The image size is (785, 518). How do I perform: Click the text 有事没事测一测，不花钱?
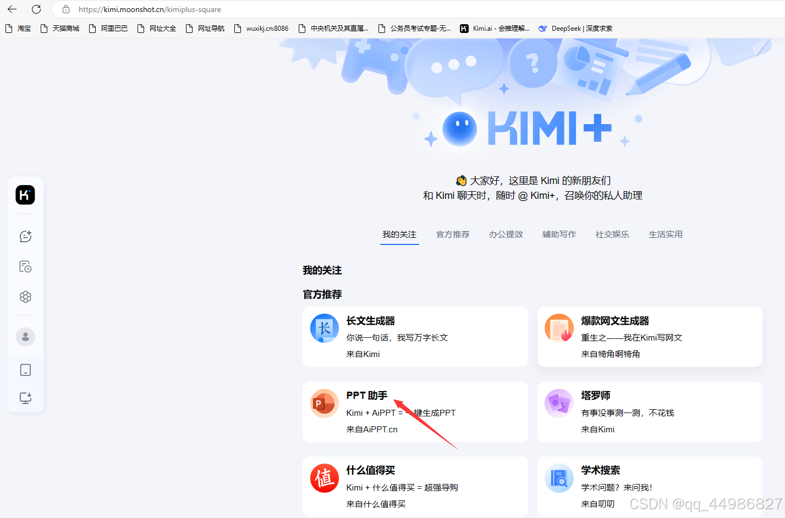point(628,413)
